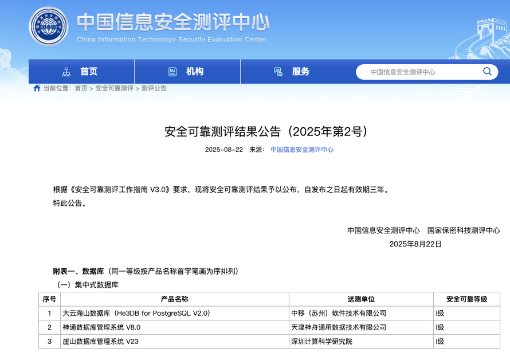Image resolution: width=510 pixels, height=356 pixels.
Task: Open the 服务 navigation tab
Action: click(x=293, y=72)
